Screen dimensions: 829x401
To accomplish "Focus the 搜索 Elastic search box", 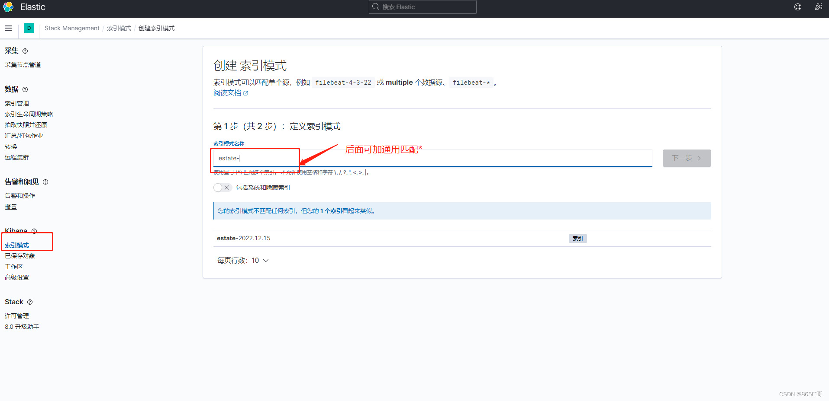I will click(423, 7).
